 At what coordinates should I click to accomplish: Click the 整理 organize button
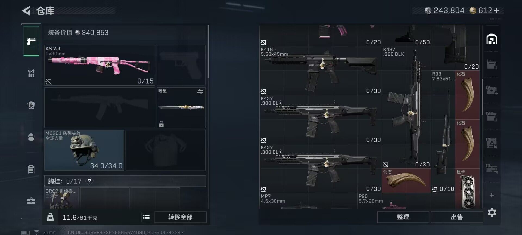403,217
